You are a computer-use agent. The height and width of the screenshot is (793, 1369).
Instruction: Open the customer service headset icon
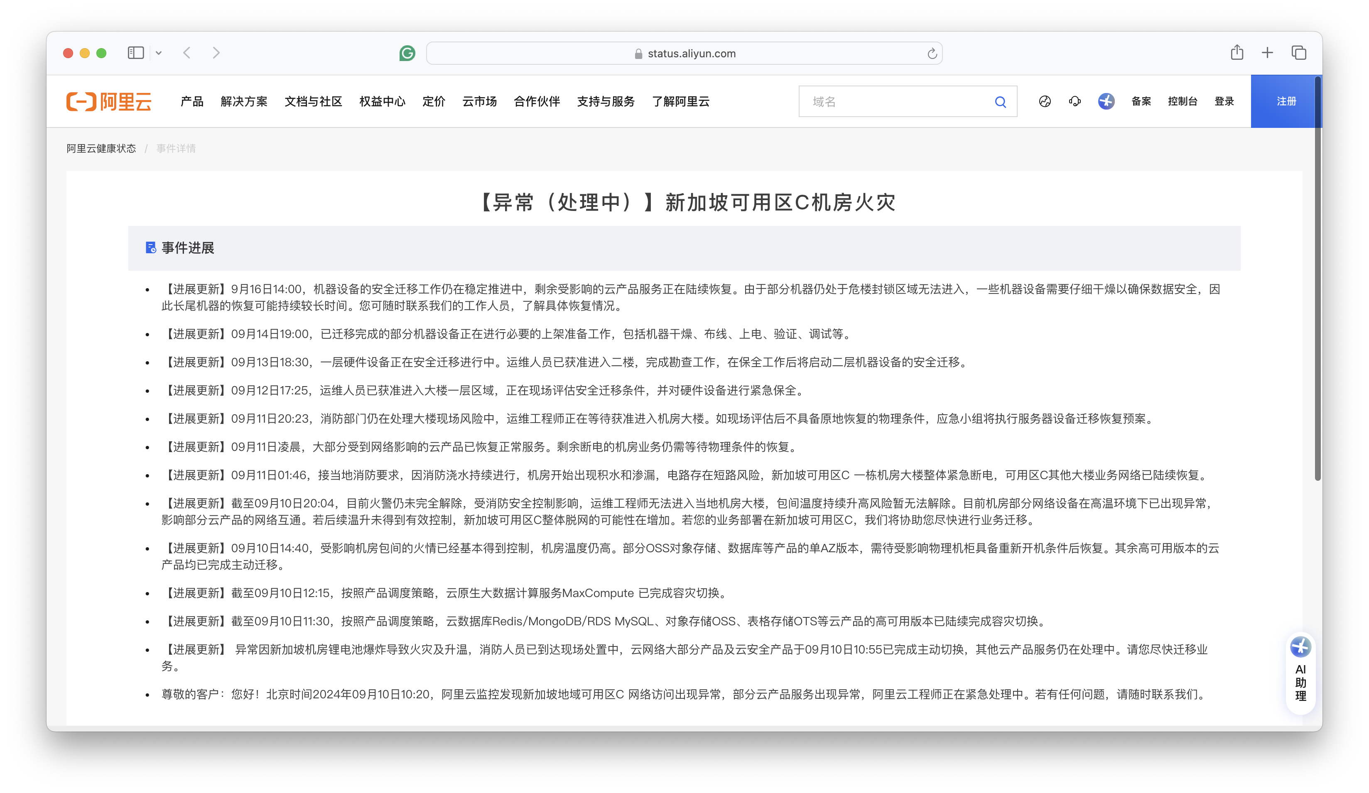tap(1075, 102)
